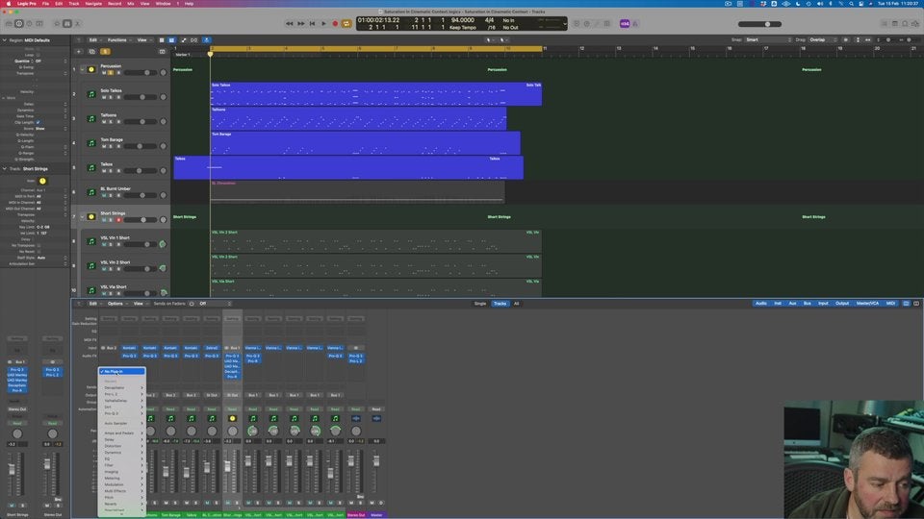Screen dimensions: 924x519
Task: Toggle record enable on Short Strings track
Action: point(118,220)
